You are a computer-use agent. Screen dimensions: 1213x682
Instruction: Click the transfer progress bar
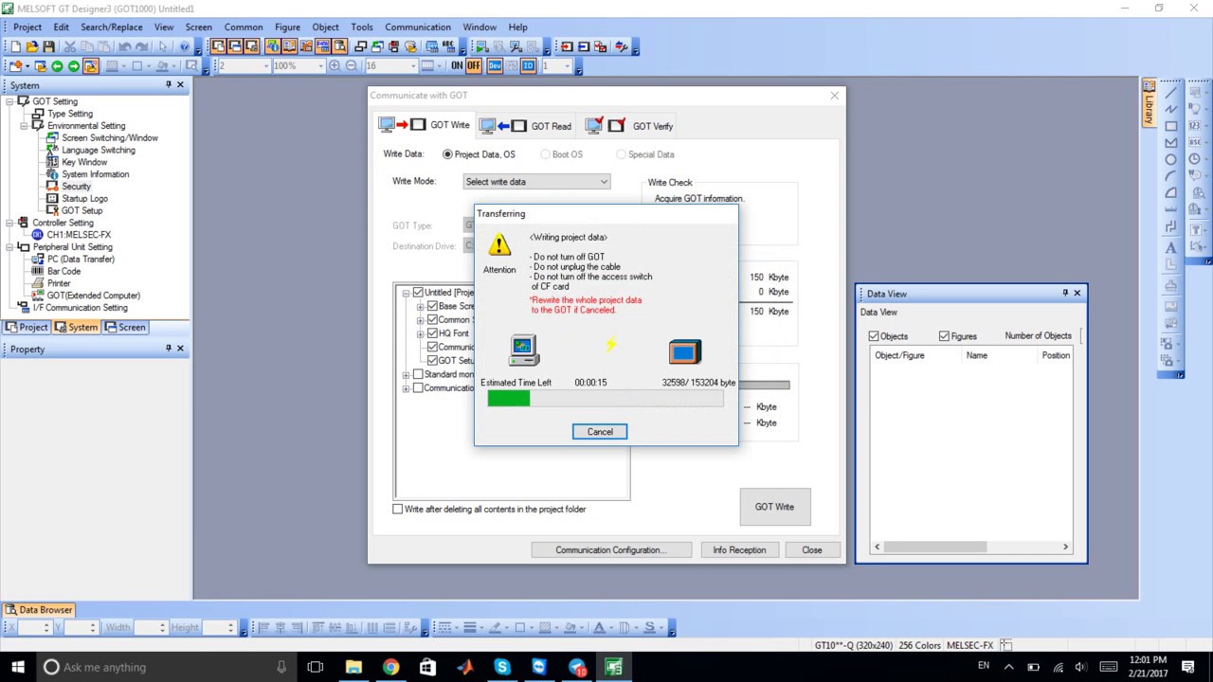point(606,400)
